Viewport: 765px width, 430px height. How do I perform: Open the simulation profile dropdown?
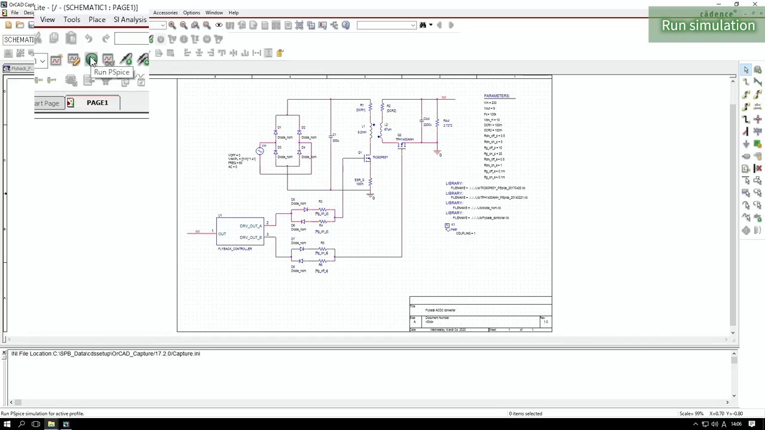tap(42, 60)
